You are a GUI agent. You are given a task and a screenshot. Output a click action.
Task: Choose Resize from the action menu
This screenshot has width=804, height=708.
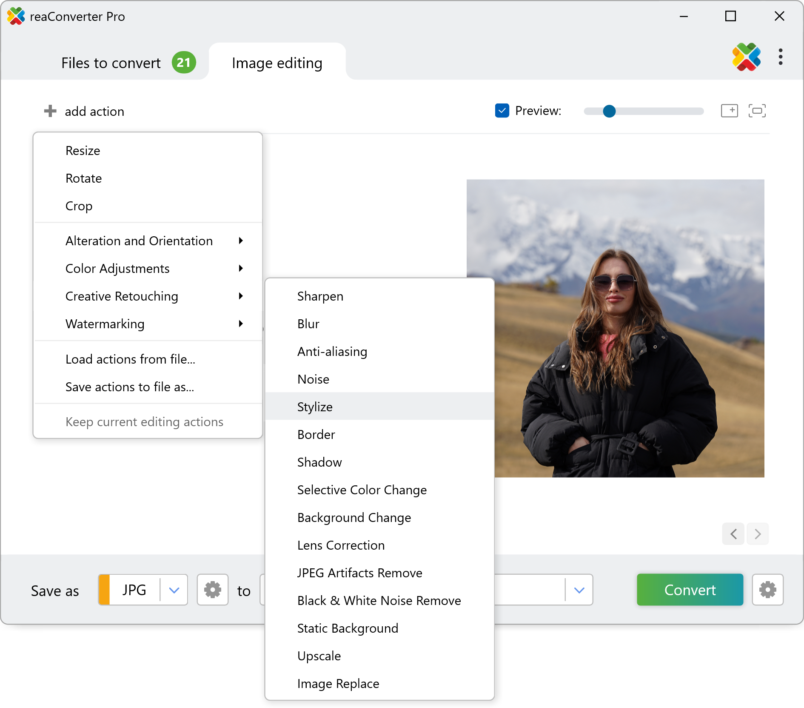[83, 151]
